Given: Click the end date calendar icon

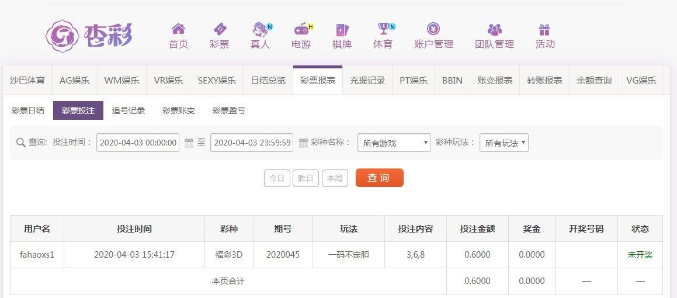Looking at the screenshot, I should pos(303,143).
